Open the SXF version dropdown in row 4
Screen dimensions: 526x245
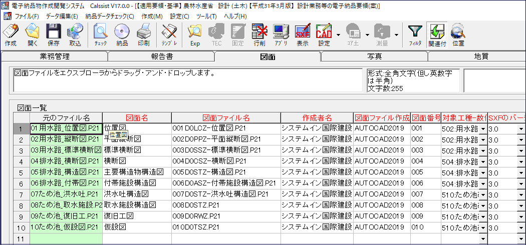521,162
